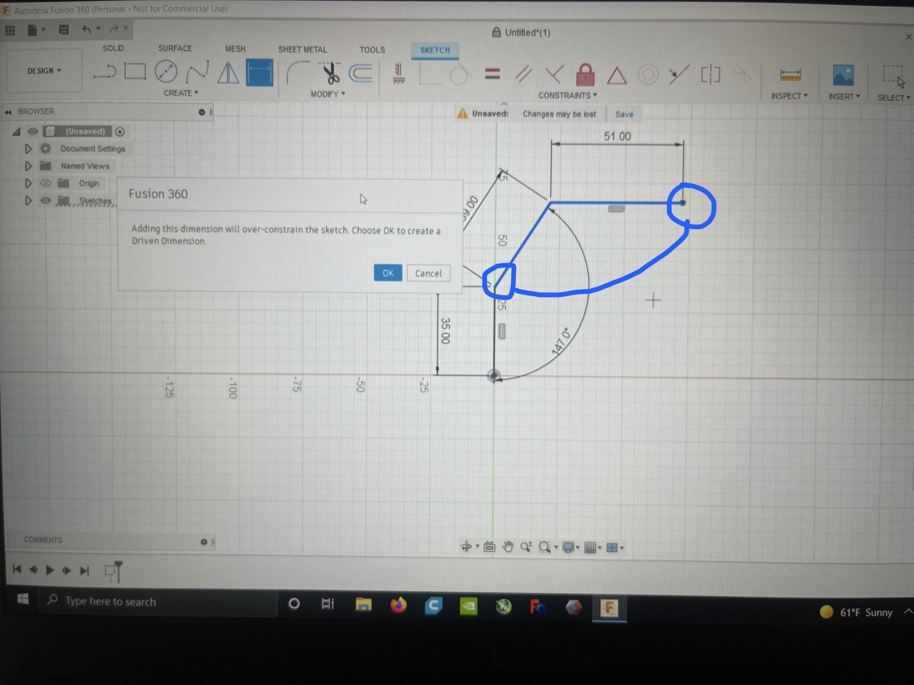Apply the Fix/UnFix lock constraint
914x685 pixels.
point(585,74)
